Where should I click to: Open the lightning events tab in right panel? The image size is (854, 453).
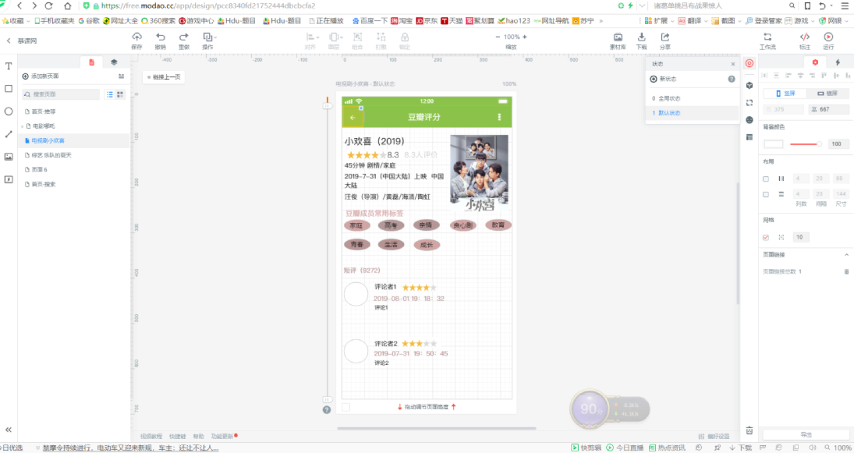838,62
